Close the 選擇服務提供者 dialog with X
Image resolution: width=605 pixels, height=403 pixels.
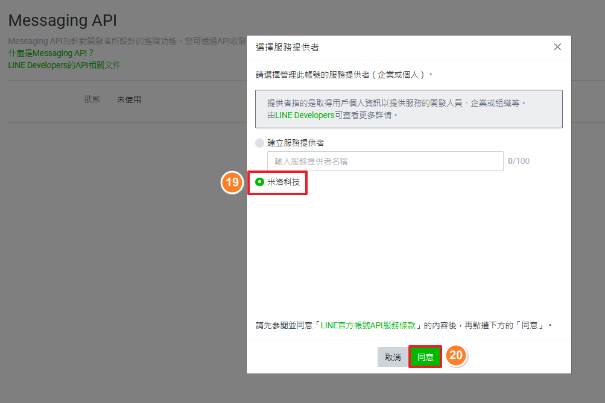pos(557,47)
